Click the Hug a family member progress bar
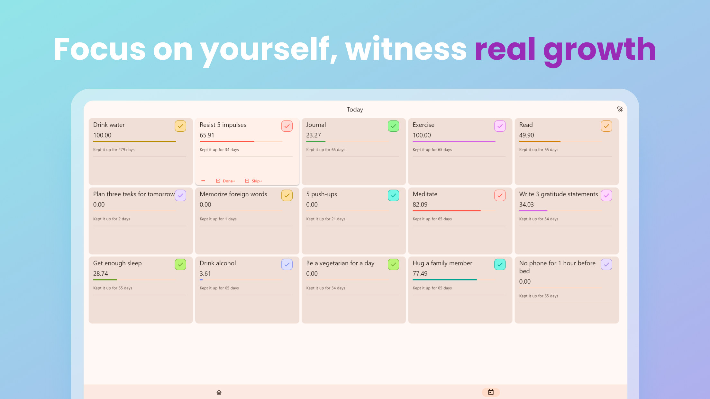The height and width of the screenshot is (399, 710). pos(454,280)
